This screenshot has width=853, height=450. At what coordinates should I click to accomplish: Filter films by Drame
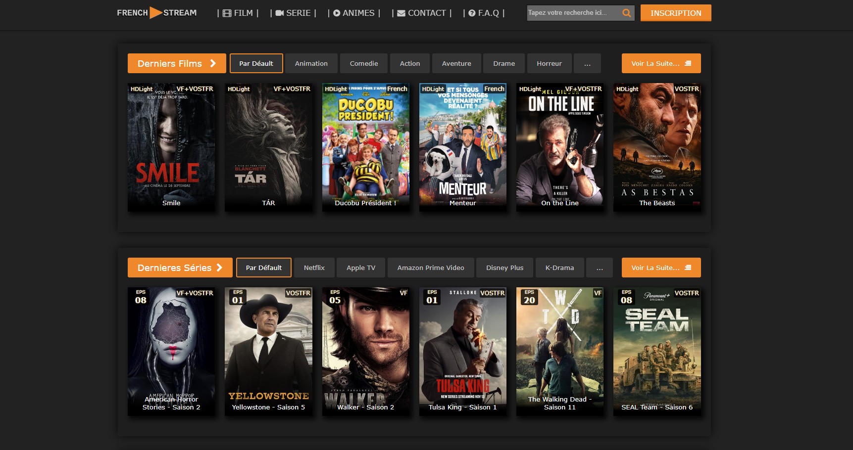(504, 63)
